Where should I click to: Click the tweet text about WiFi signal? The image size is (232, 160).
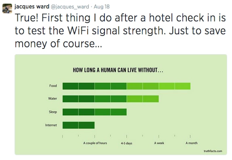[120, 31]
